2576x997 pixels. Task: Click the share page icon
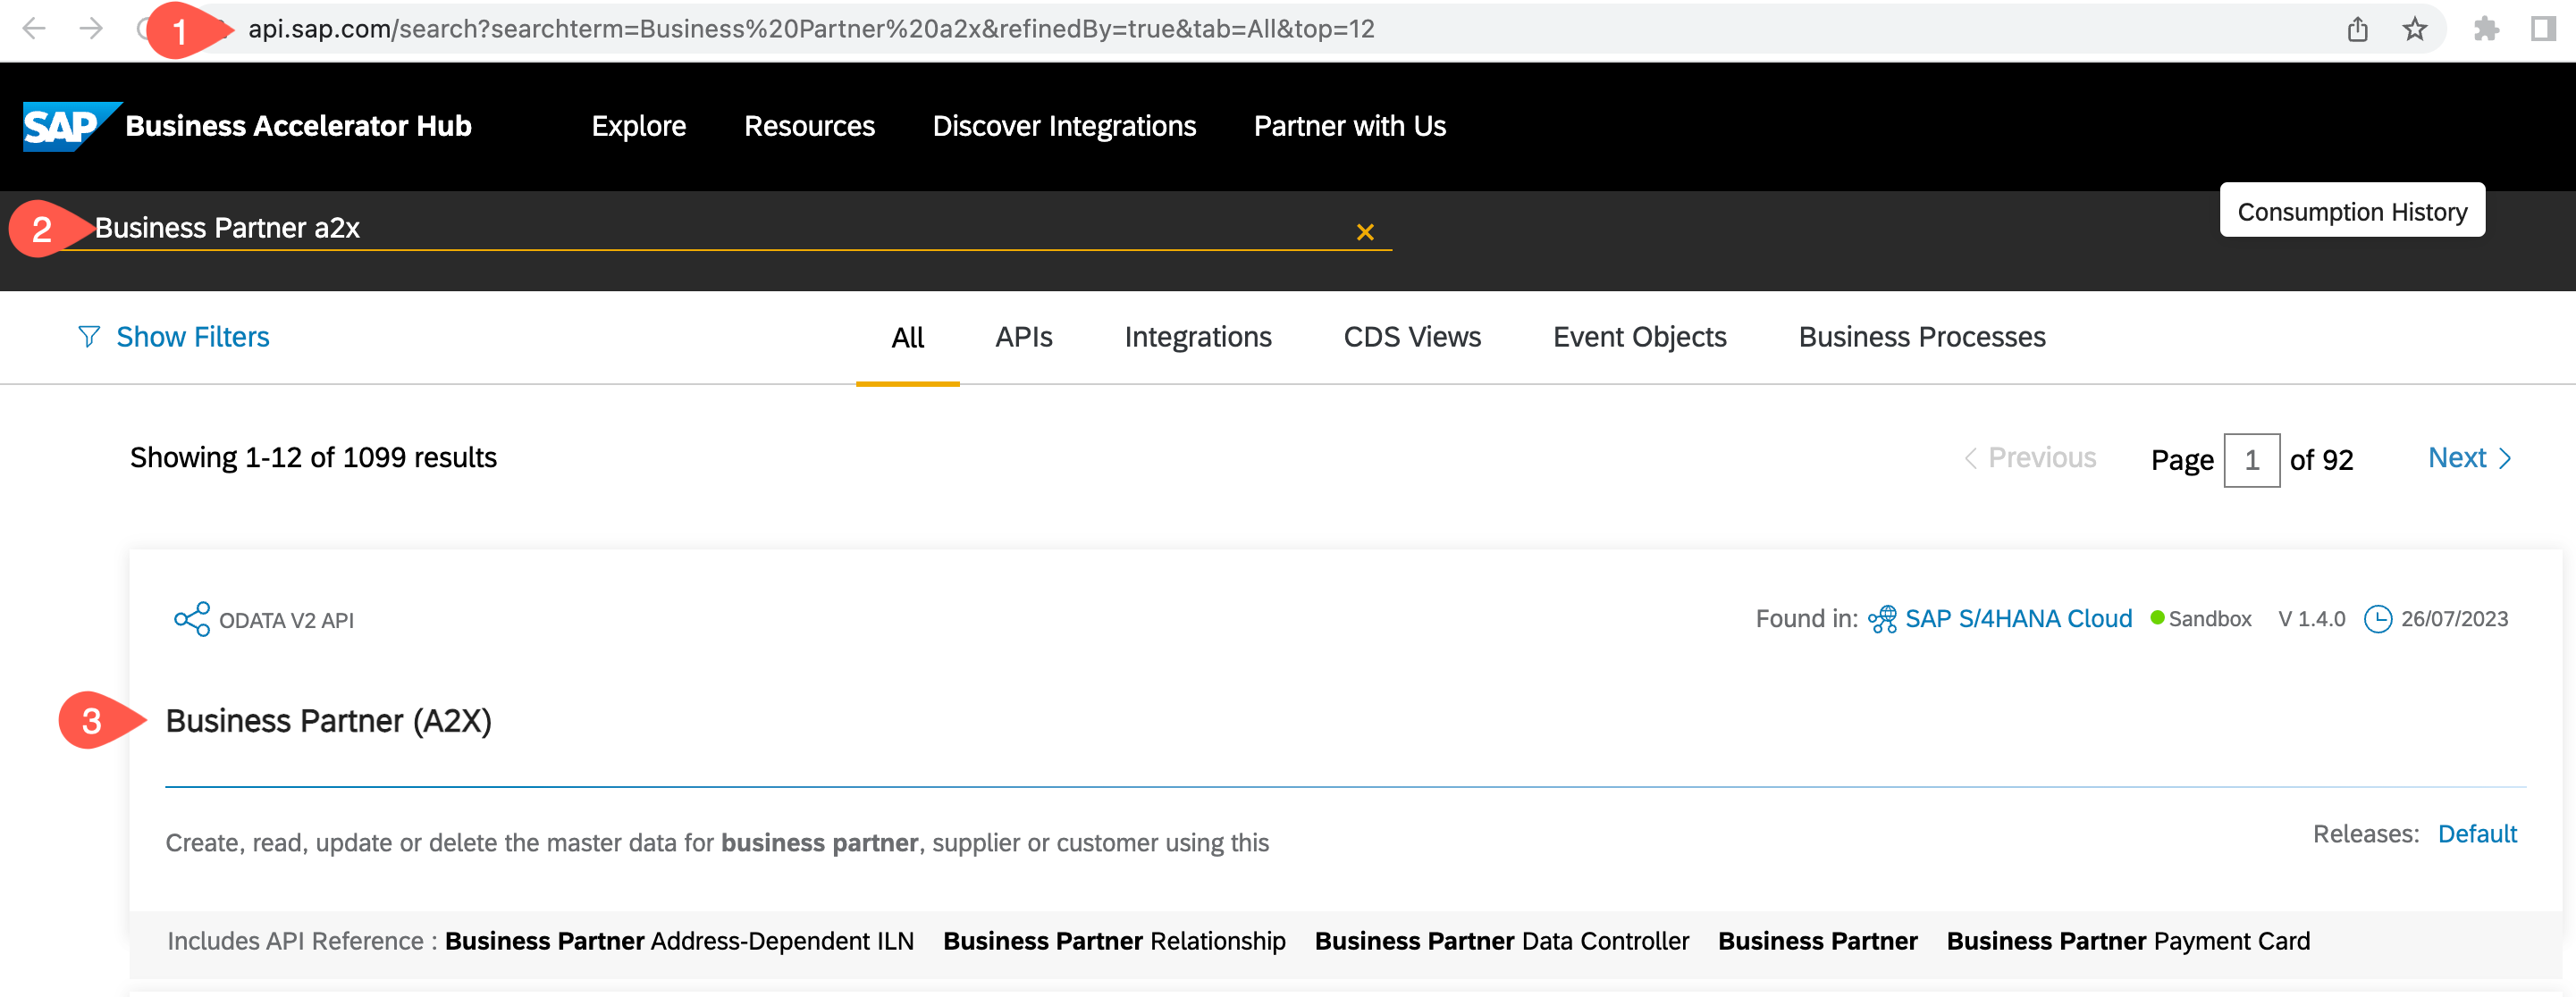pos(2357,29)
